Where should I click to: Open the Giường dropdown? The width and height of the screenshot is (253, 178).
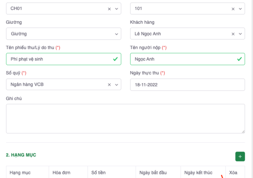coord(63,34)
